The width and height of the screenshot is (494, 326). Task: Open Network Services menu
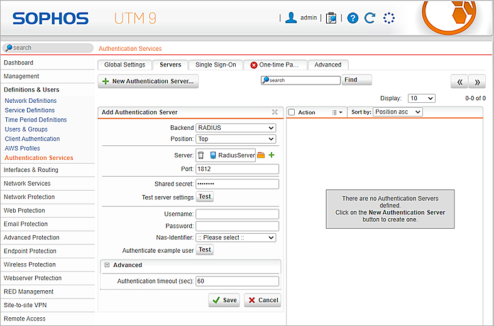27,183
